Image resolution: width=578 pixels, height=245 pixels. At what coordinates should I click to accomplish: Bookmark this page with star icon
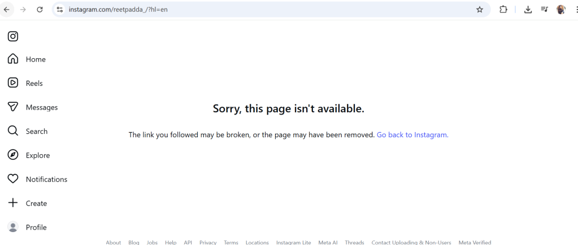(x=480, y=10)
